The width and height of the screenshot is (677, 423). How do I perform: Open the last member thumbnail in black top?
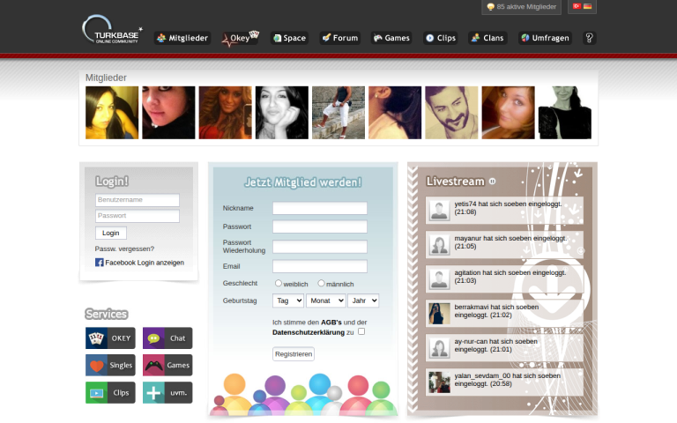pyautogui.click(x=565, y=113)
